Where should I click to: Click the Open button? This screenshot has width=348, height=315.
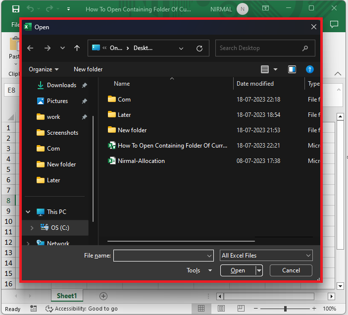coord(238,270)
